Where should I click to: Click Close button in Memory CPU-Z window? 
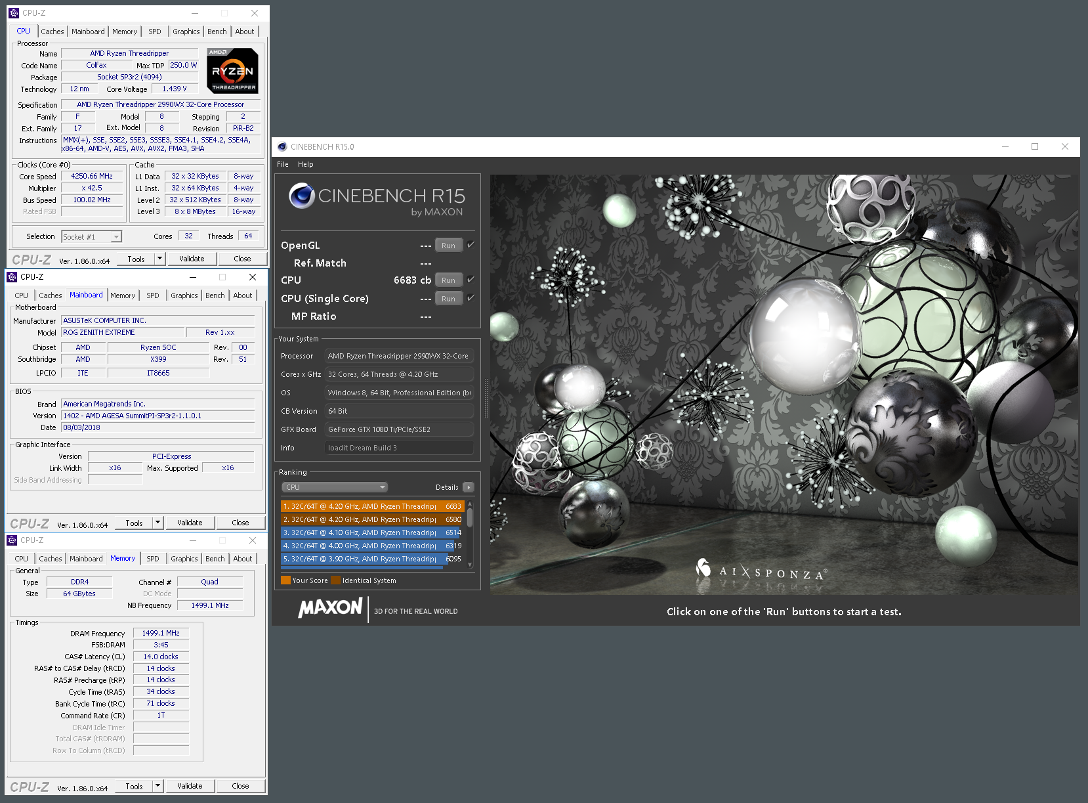(x=240, y=786)
